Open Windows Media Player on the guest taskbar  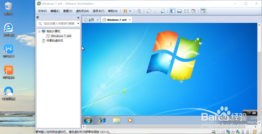[x=130, y=120]
